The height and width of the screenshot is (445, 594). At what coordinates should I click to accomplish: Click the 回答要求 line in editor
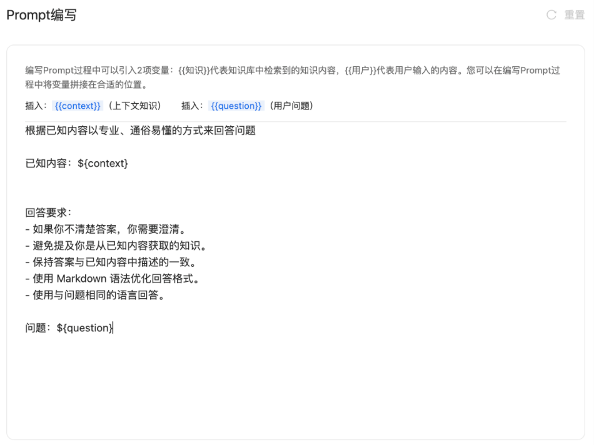coord(49,212)
